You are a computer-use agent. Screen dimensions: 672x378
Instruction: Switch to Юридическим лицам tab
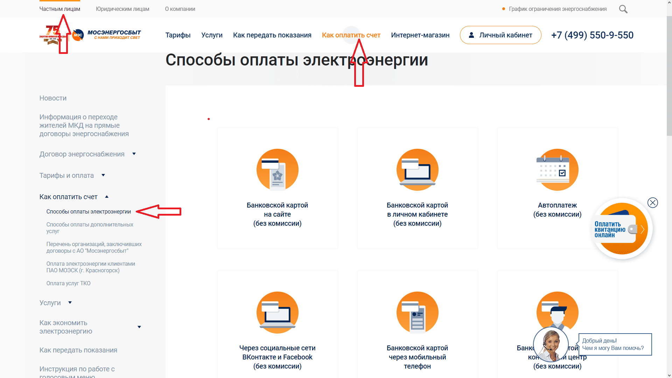tap(122, 9)
